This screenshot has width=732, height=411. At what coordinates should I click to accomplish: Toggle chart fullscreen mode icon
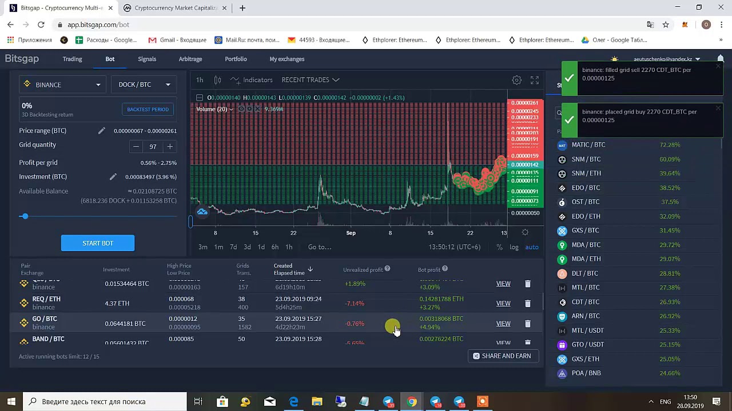click(x=535, y=80)
